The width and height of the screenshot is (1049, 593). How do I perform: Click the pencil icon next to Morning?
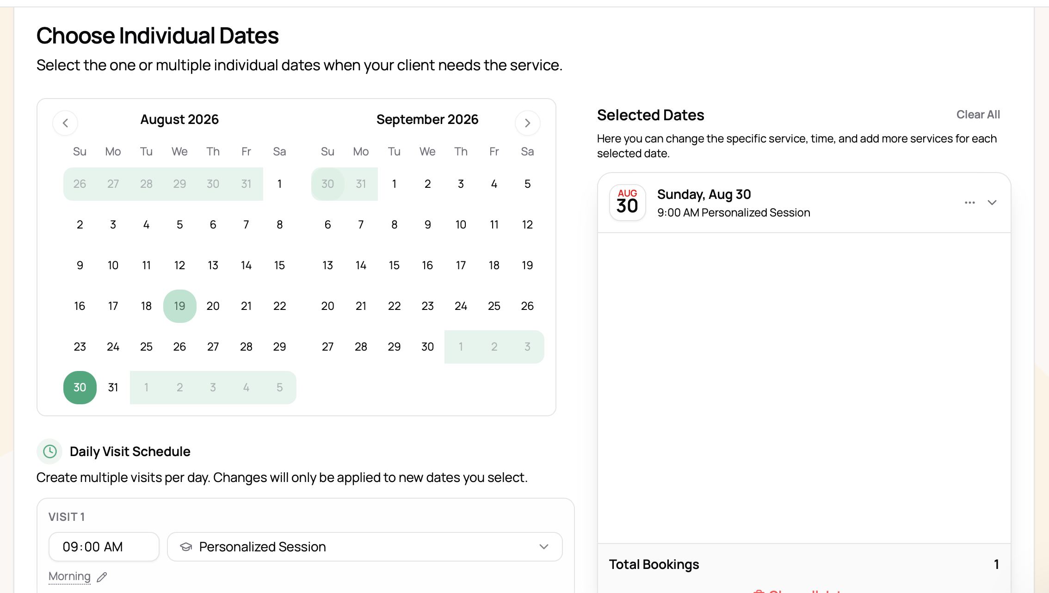coord(102,577)
